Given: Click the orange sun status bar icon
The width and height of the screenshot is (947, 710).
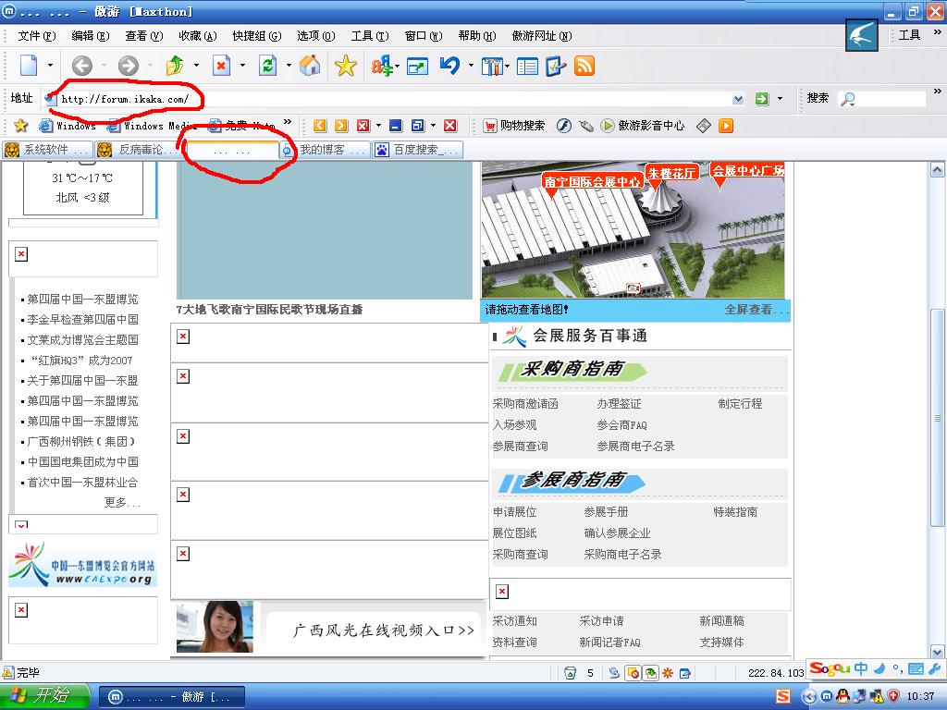Looking at the screenshot, I should point(668,673).
